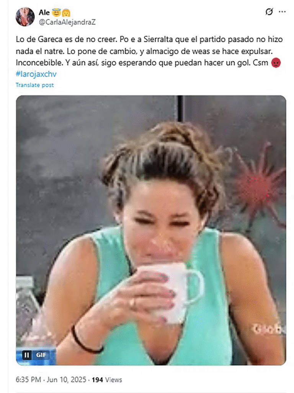
Task: Open Ale's profile picture avatar
Action: click(25, 17)
